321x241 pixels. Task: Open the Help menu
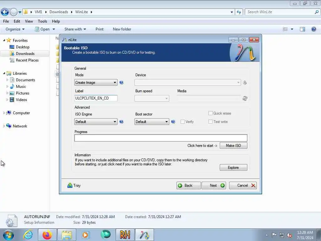pyautogui.click(x=56, y=21)
